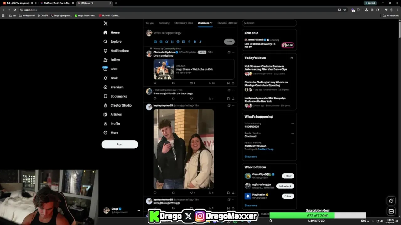Open options for #StateOfTheUnion trend
Screen dimensions: 401x225
tap(293, 143)
